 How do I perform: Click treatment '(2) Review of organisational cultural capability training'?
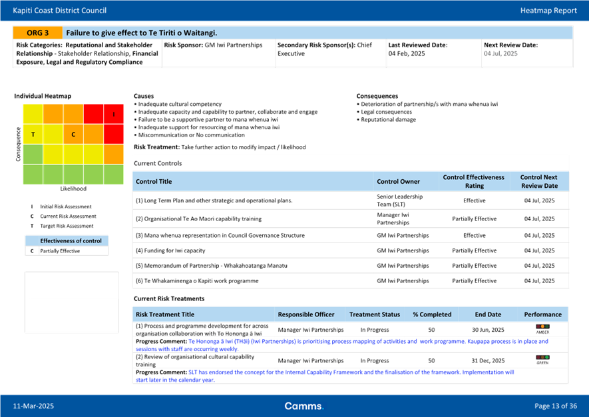(x=195, y=360)
